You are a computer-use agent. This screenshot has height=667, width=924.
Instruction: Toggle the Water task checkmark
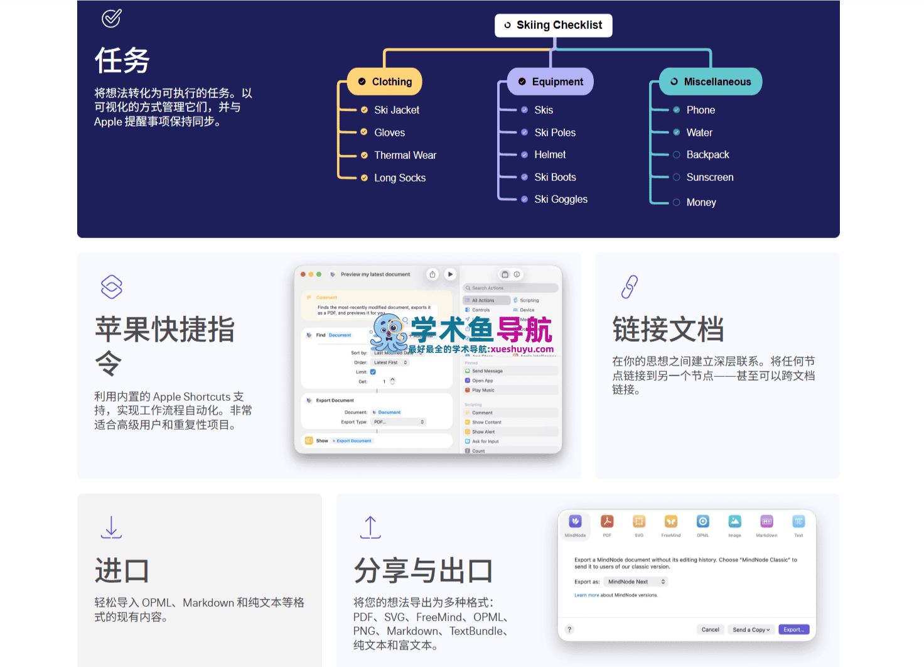(x=677, y=132)
